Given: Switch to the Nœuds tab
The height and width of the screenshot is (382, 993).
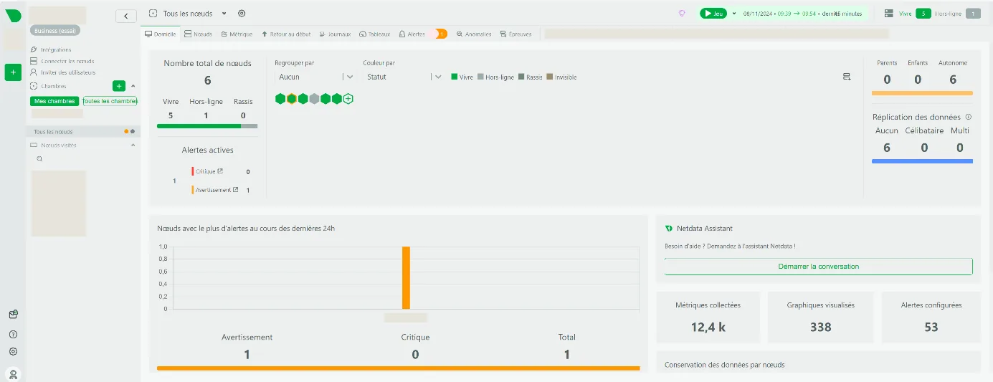Looking at the screenshot, I should point(198,34).
